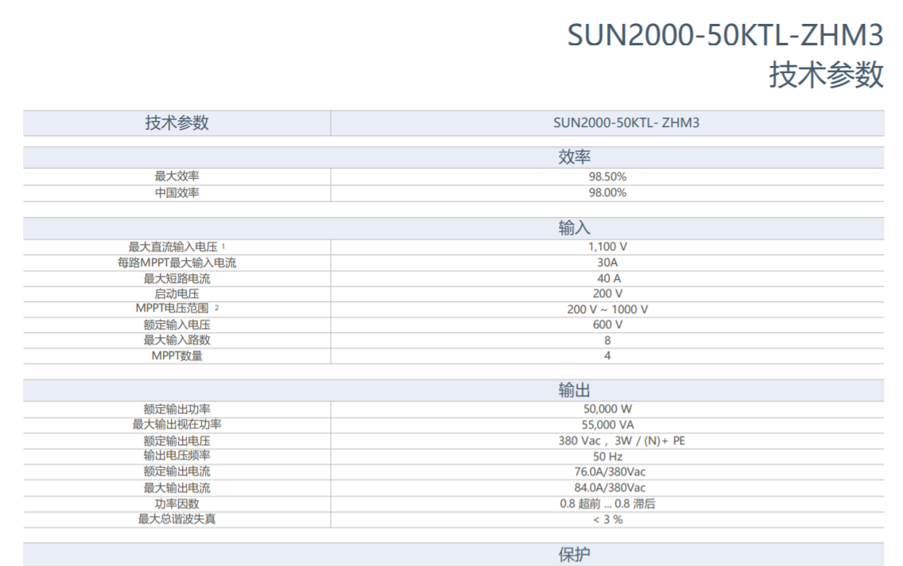Select the "中国效率" row label
Viewport: 903px width, 566px height.
click(x=176, y=193)
